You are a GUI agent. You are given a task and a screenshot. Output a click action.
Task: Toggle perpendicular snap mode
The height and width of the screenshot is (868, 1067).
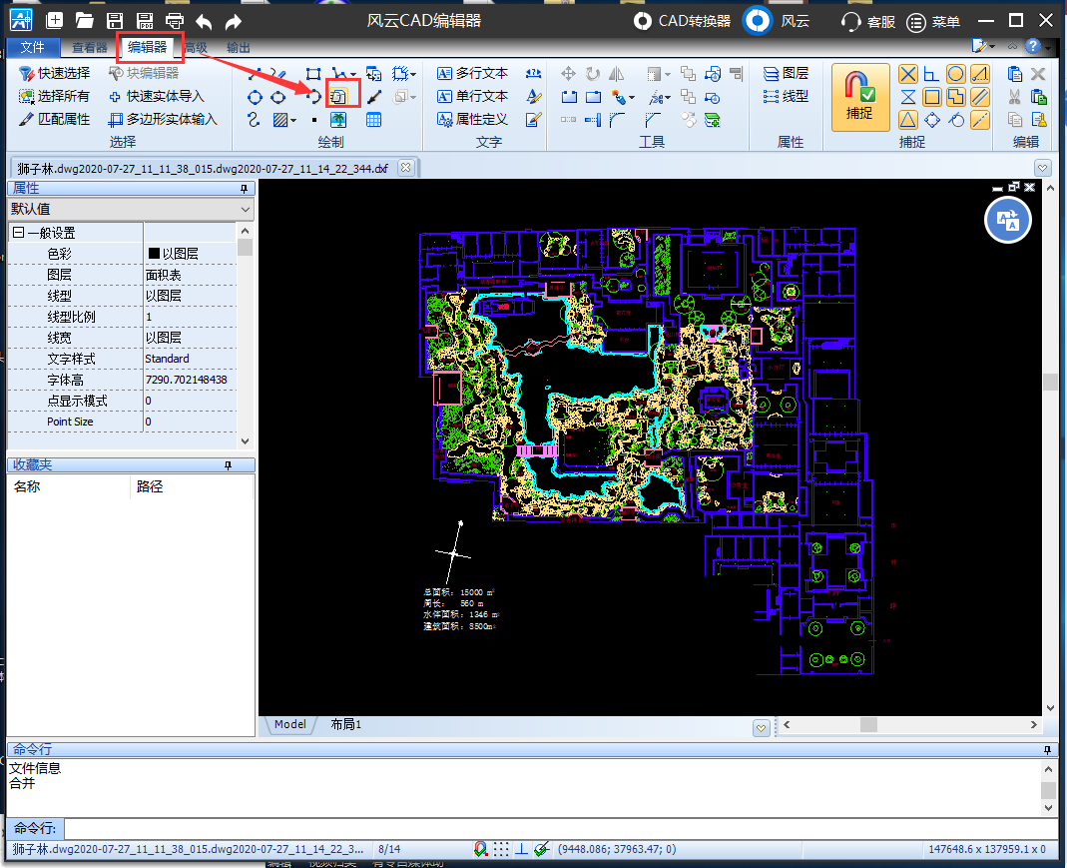point(931,74)
